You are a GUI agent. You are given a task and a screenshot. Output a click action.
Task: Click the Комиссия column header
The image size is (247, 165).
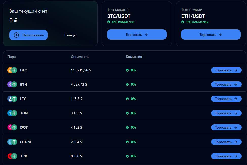(x=134, y=57)
